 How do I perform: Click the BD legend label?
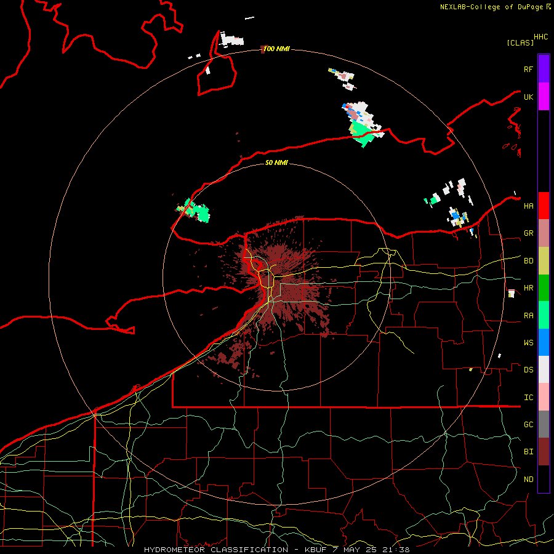(x=528, y=261)
